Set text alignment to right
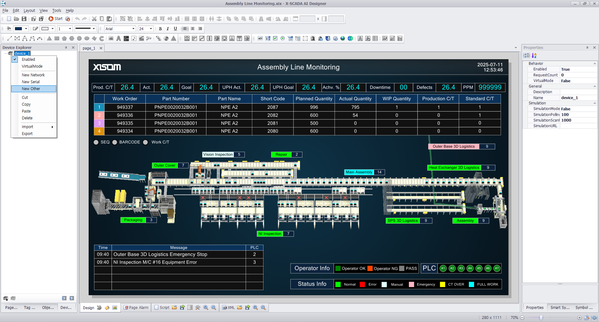Screen dimensions: 599x322 pos(200,29)
